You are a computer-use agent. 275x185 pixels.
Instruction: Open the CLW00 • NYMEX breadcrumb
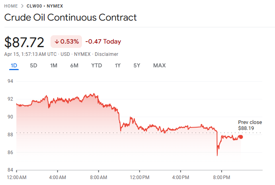(45, 6)
